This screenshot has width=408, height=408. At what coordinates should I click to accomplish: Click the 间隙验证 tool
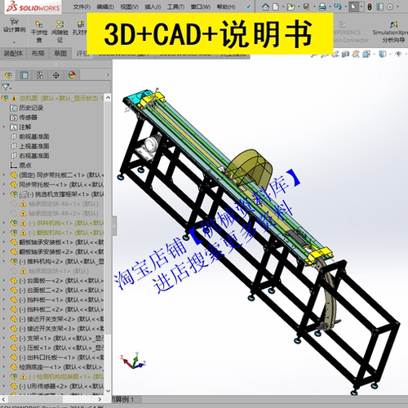pyautogui.click(x=60, y=32)
